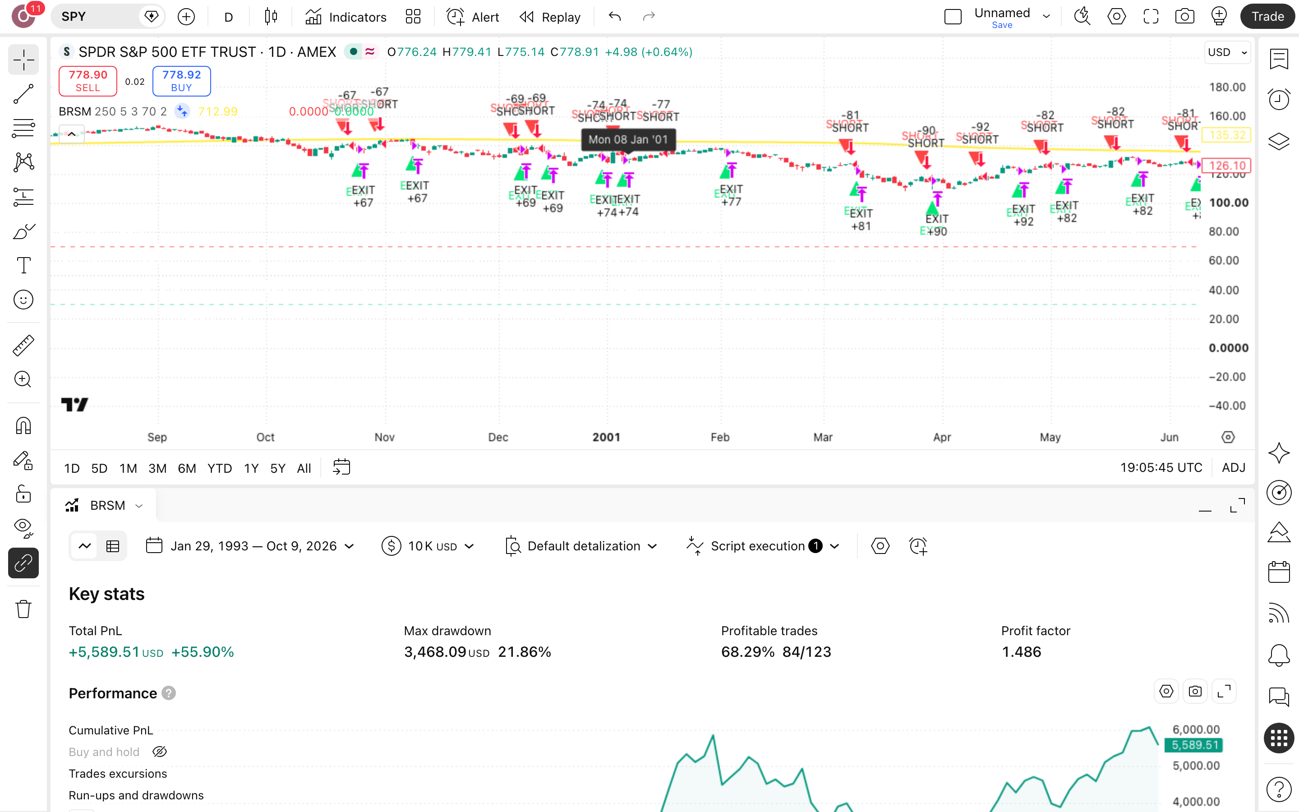Click the Trade button

(x=1267, y=17)
